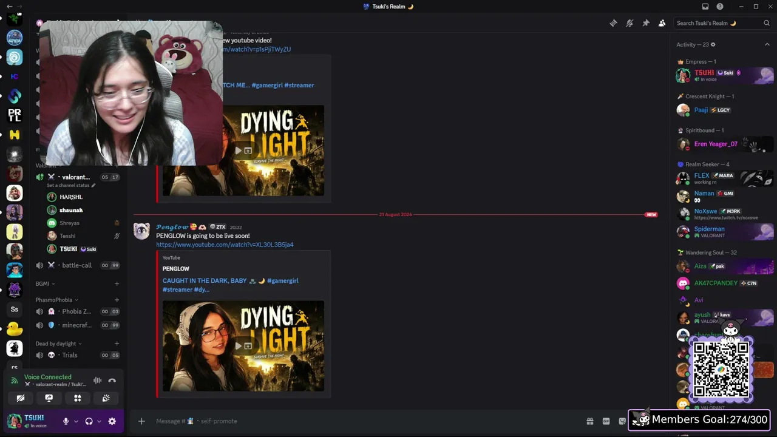Join the minecraf... voice channel
777x437 pixels.
(78, 325)
